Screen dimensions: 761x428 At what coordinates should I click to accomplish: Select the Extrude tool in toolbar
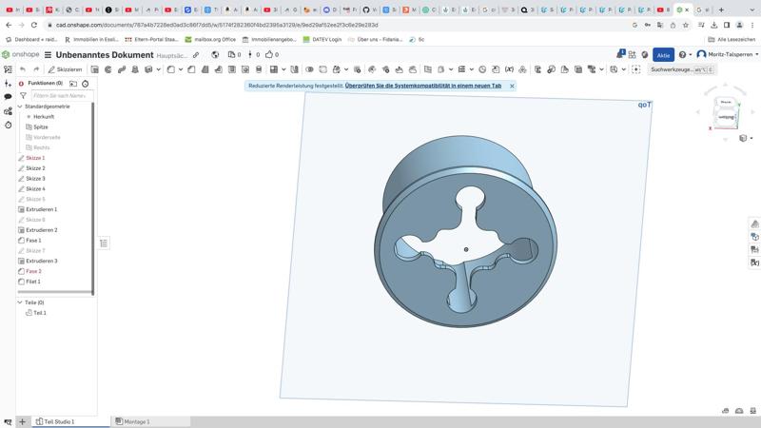point(94,69)
